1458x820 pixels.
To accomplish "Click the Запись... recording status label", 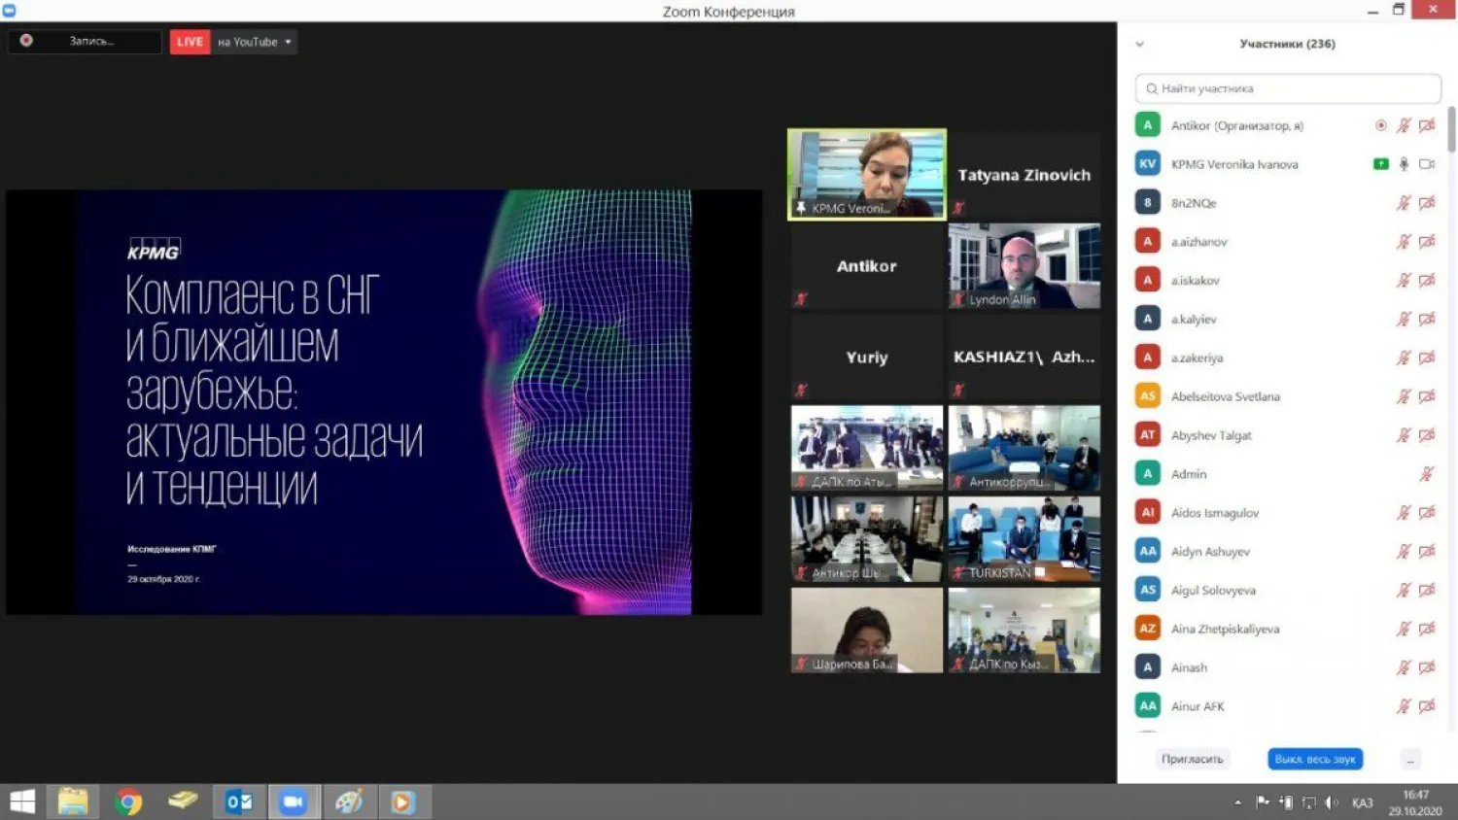I will [x=91, y=41].
